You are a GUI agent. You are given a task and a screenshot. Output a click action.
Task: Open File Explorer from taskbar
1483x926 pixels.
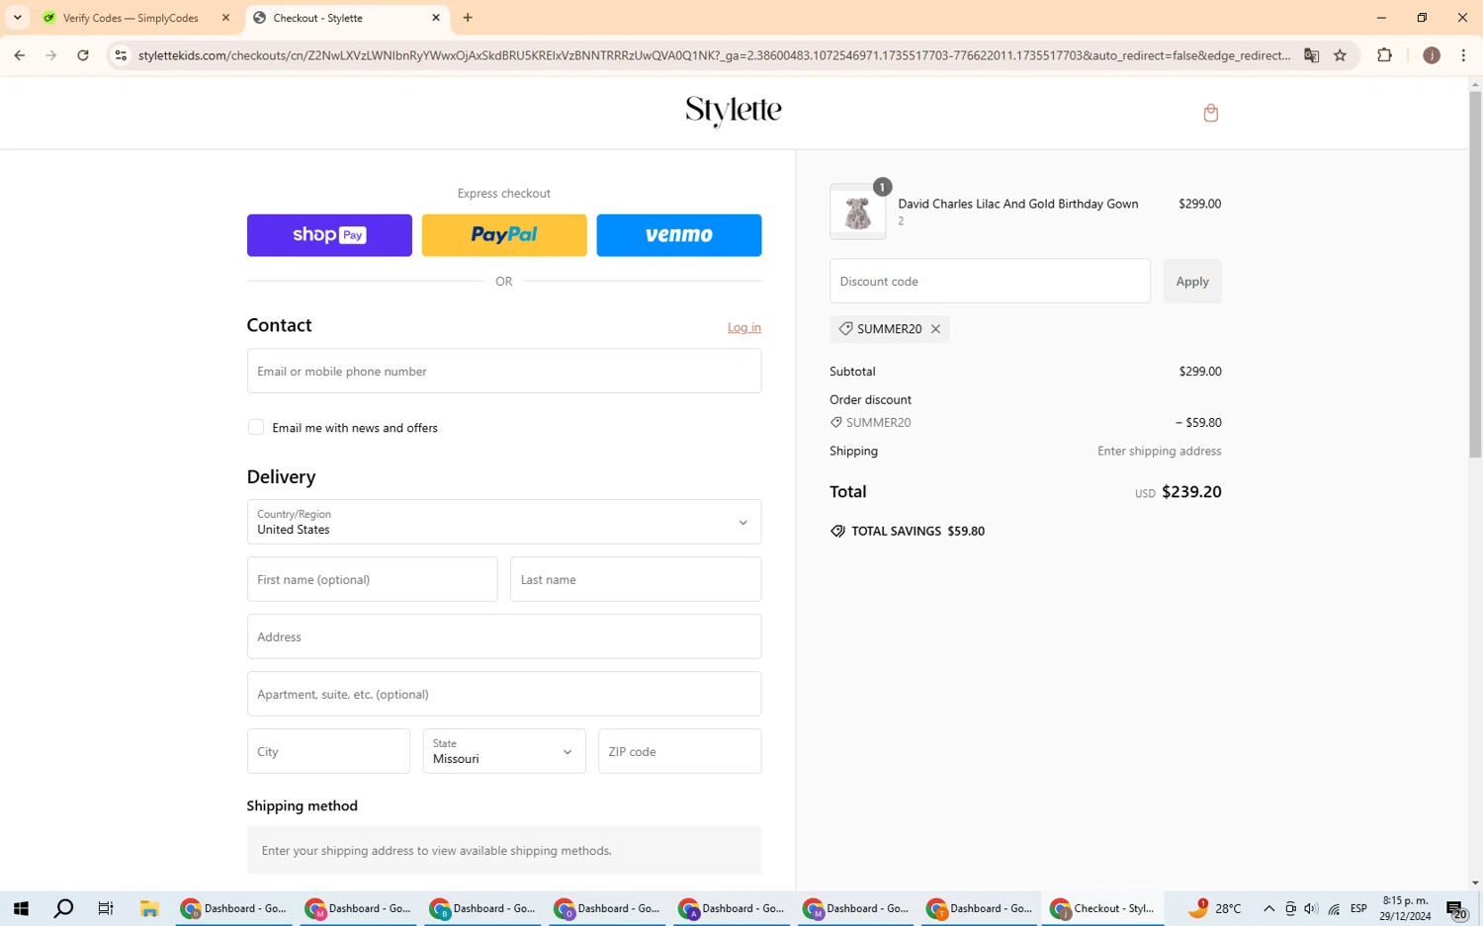tap(149, 908)
